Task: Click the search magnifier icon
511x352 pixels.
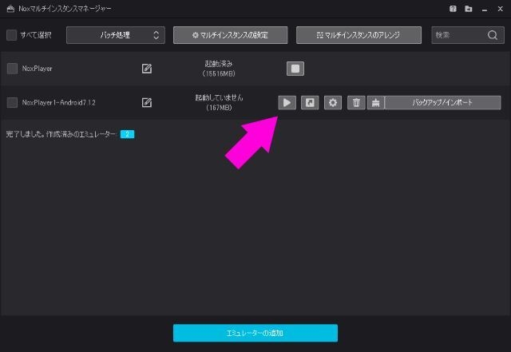Action: 493,35
